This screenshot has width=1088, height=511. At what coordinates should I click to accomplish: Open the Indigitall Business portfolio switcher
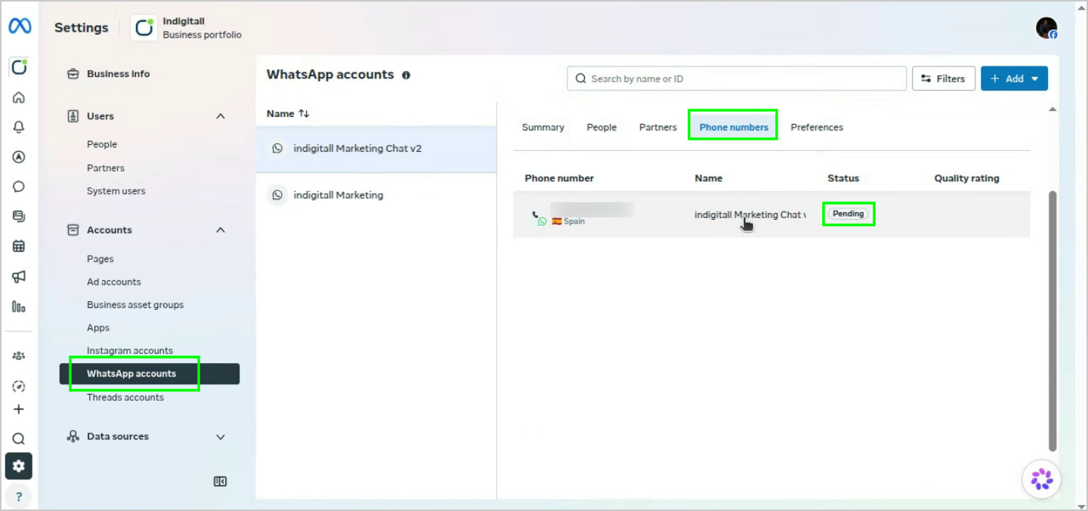pos(187,28)
